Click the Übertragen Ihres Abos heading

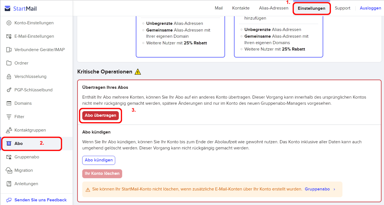(105, 87)
